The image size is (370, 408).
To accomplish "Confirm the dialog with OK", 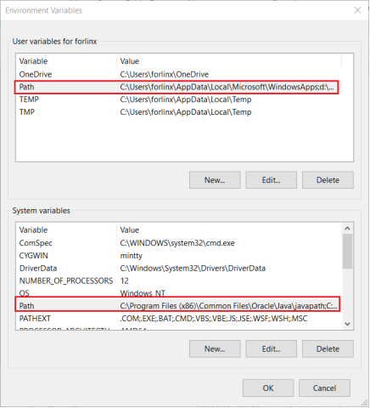I will tap(268, 388).
